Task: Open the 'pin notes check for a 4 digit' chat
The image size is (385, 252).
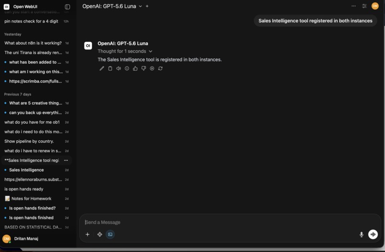Action: 37,21
